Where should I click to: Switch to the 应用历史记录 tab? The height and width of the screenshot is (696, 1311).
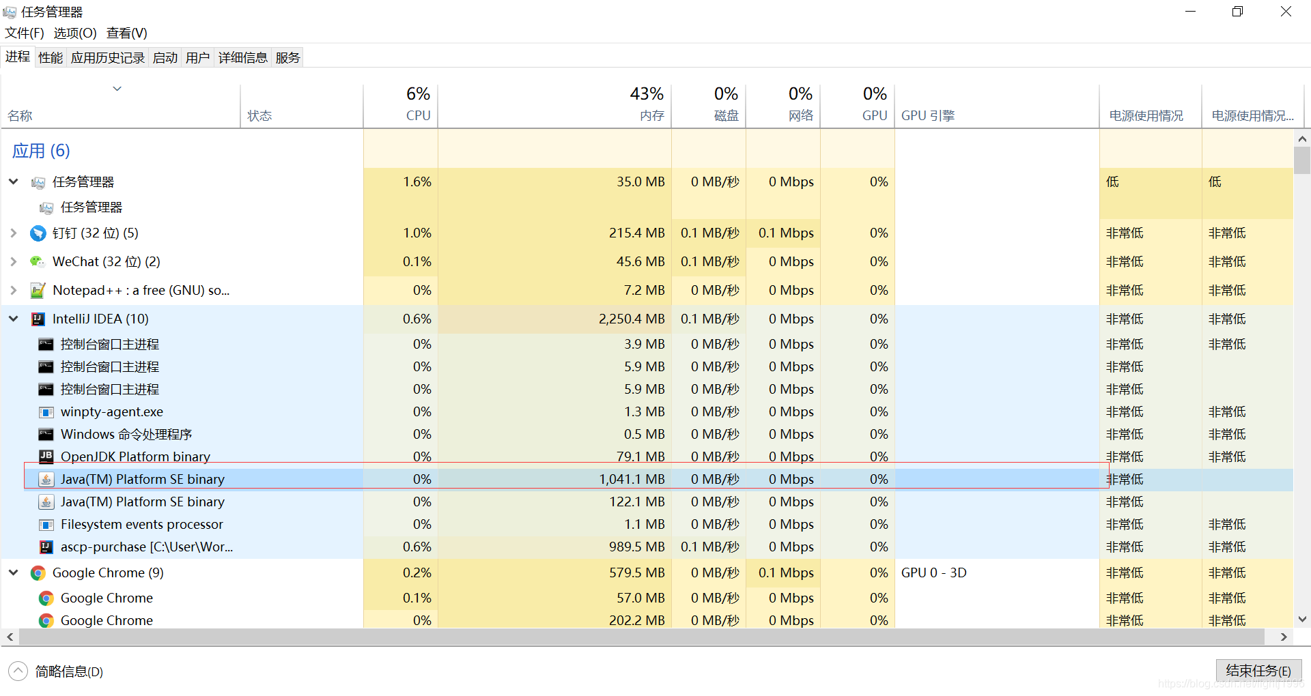coord(108,58)
